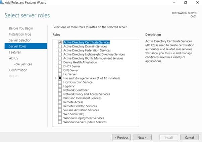
Task: Go to Before You Begin step
Action: pos(21,28)
